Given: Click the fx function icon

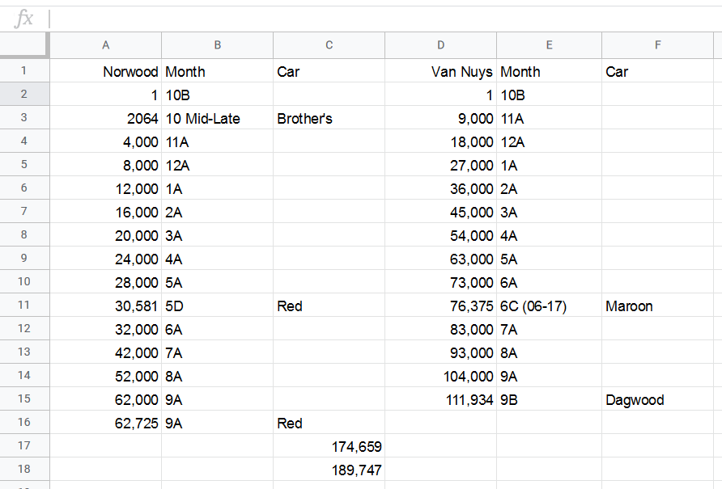Looking at the screenshot, I should coord(24,19).
